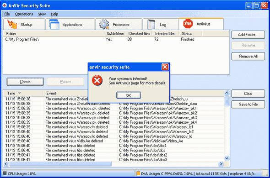Click the Antivirus STOP sign icon
This screenshot has width=270, height=178.
click(188, 24)
